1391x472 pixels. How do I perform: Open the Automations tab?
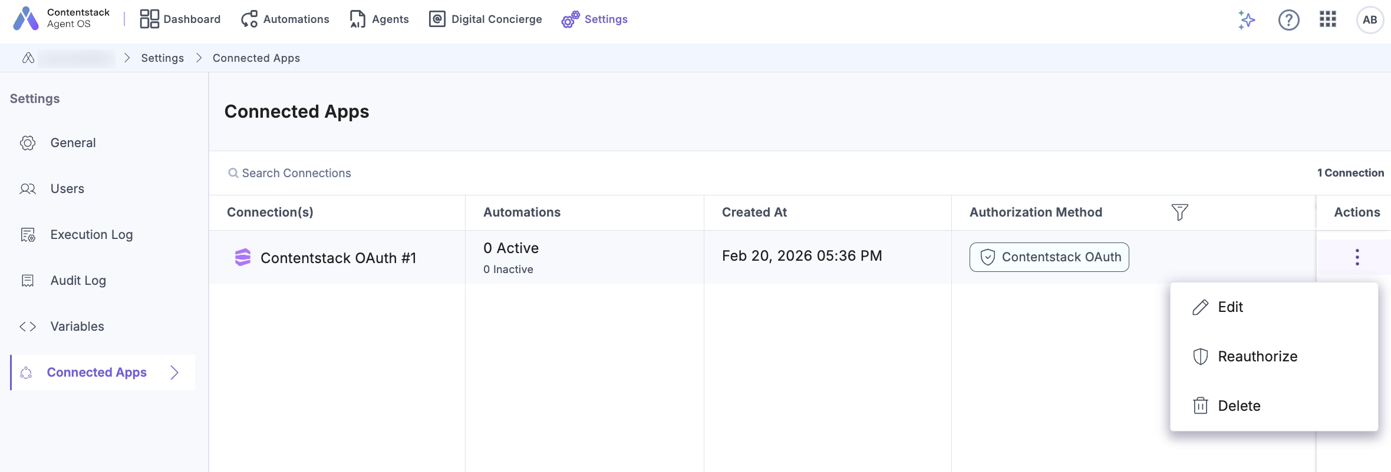(285, 19)
